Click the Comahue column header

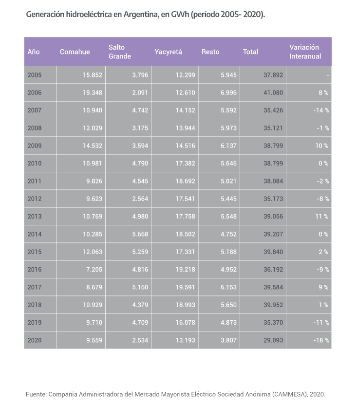pyautogui.click(x=75, y=52)
